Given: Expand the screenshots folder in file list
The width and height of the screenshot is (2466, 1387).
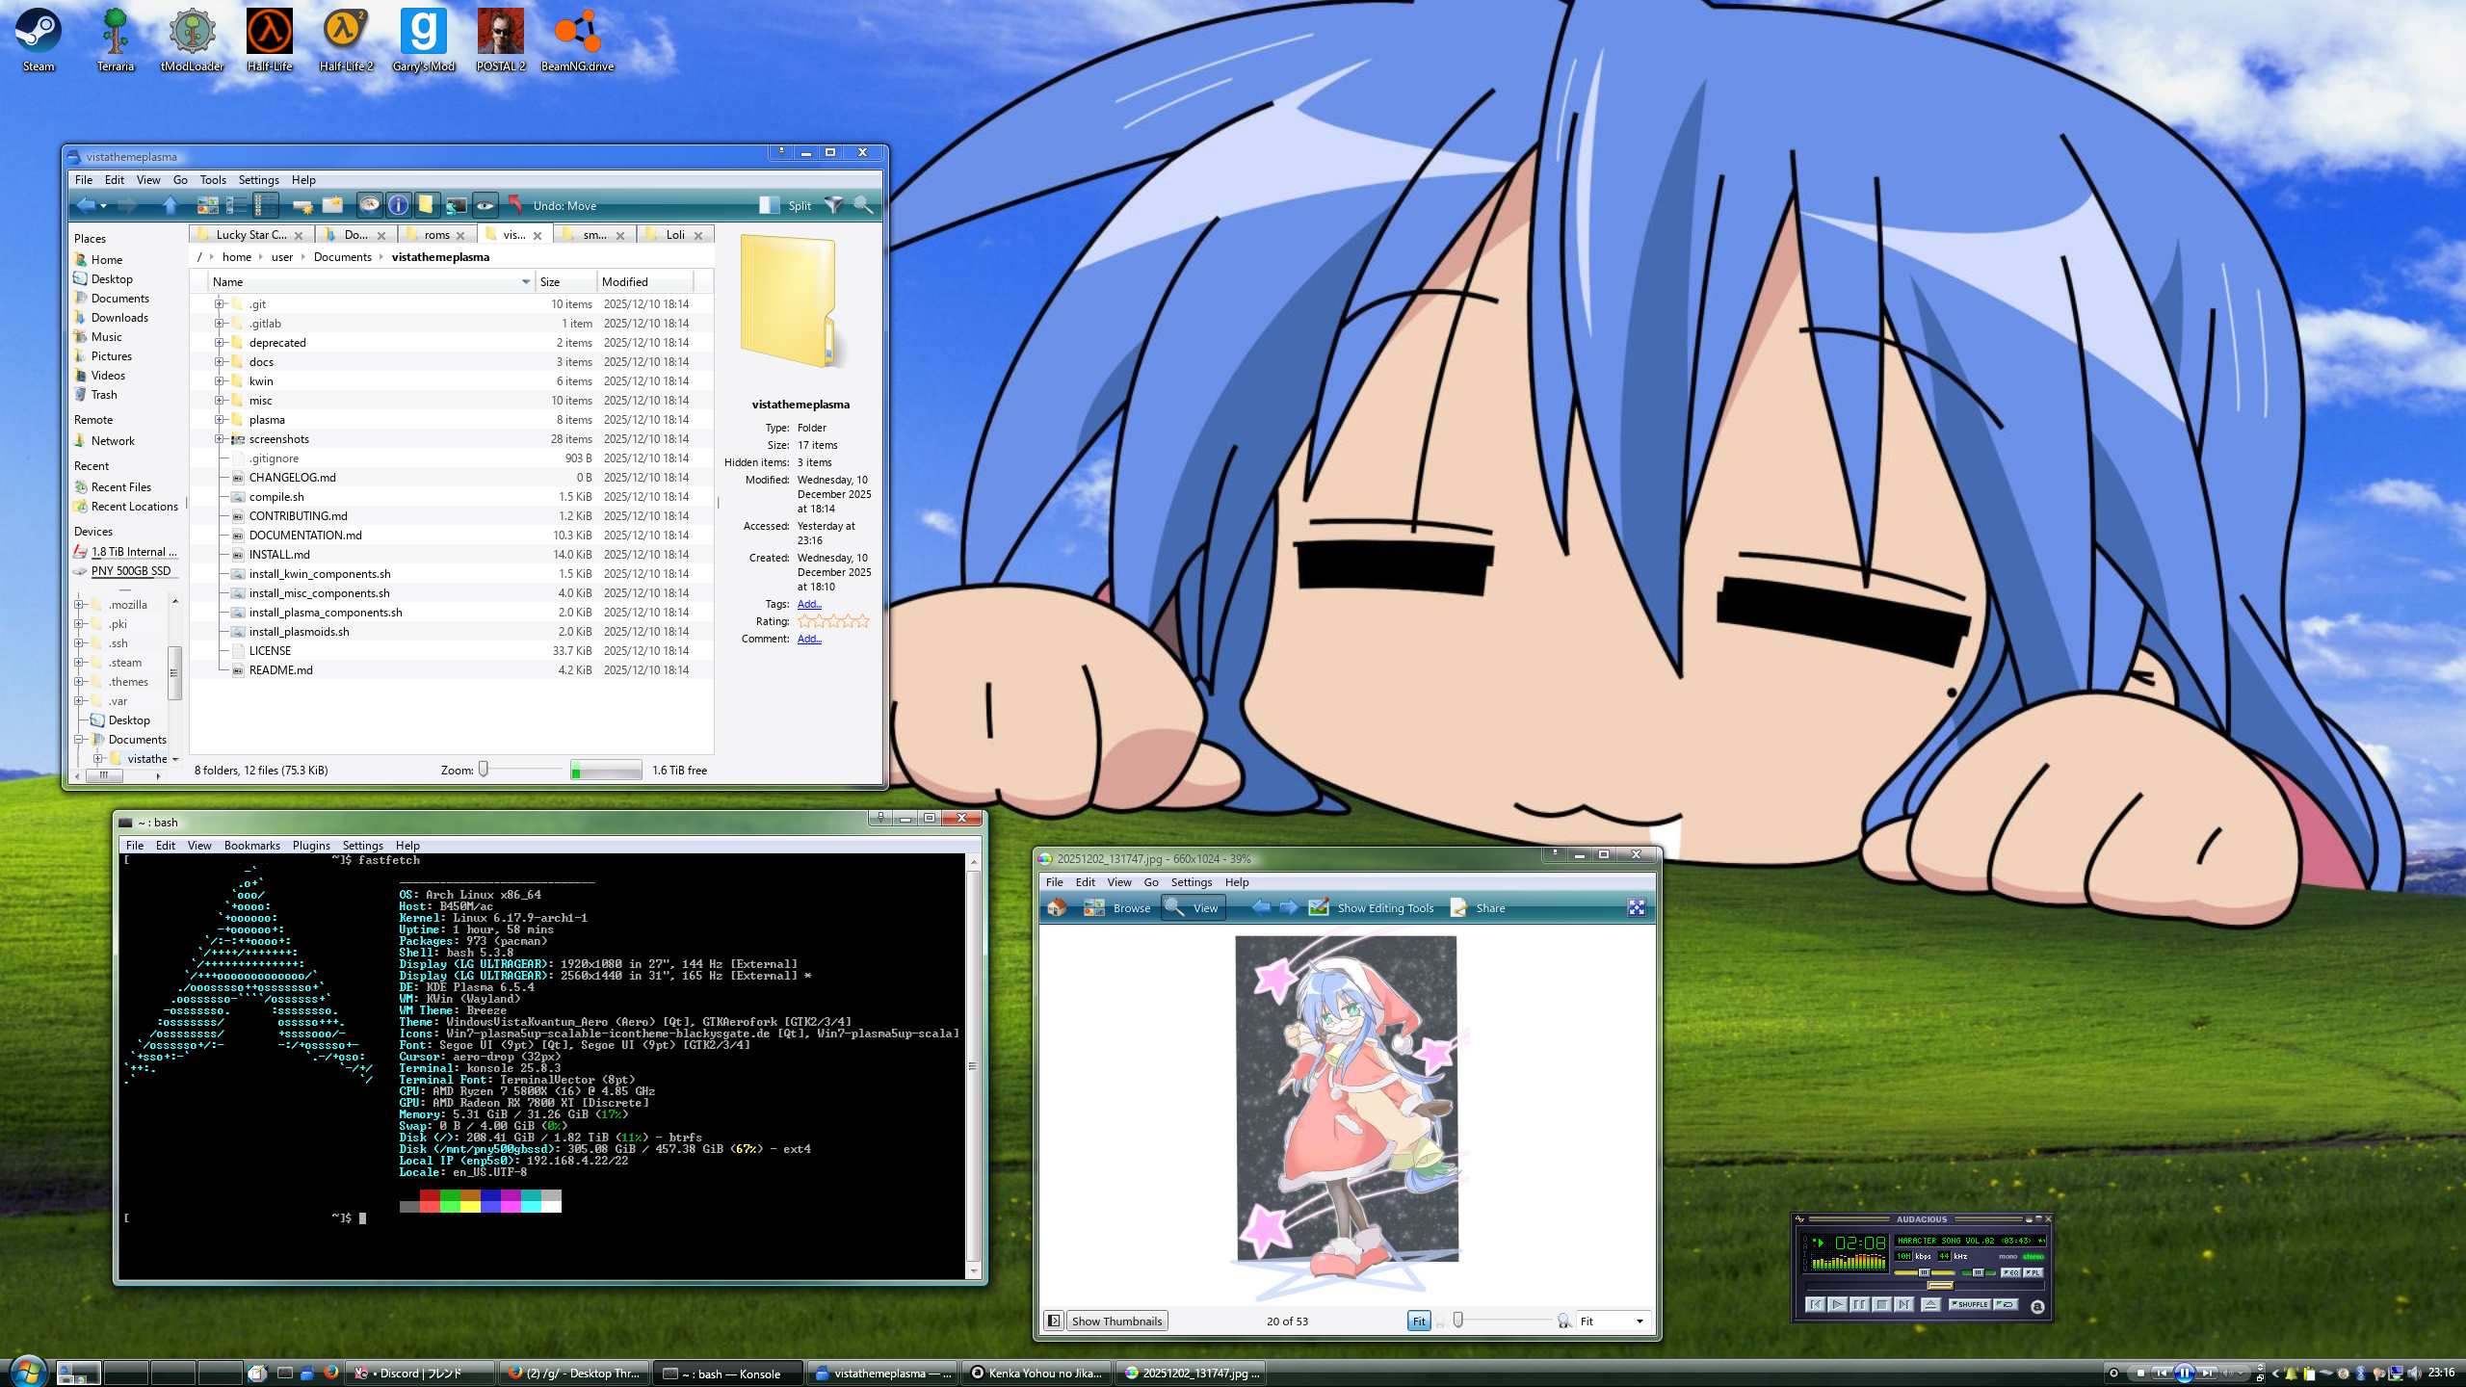Looking at the screenshot, I should (x=220, y=439).
